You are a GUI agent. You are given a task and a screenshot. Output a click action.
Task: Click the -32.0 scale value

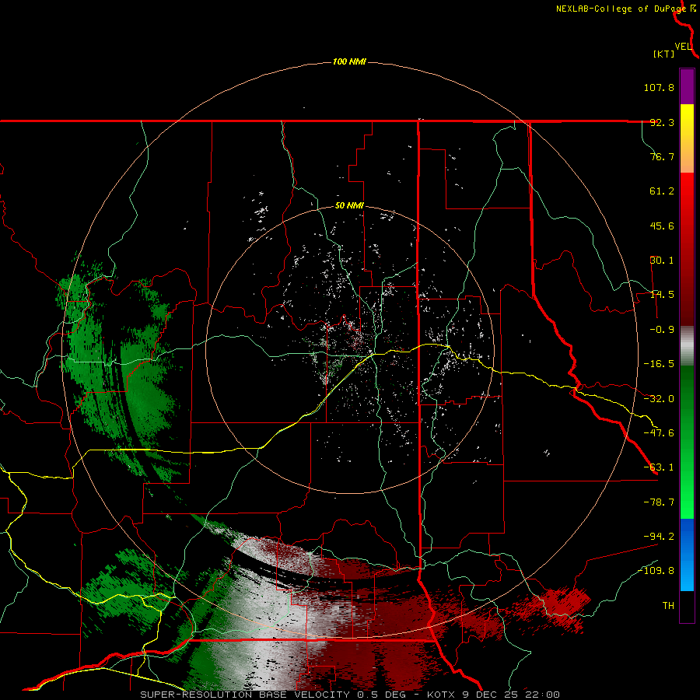click(659, 399)
